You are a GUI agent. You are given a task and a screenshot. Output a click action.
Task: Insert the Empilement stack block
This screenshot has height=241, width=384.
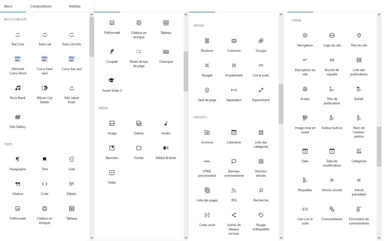coord(234,70)
